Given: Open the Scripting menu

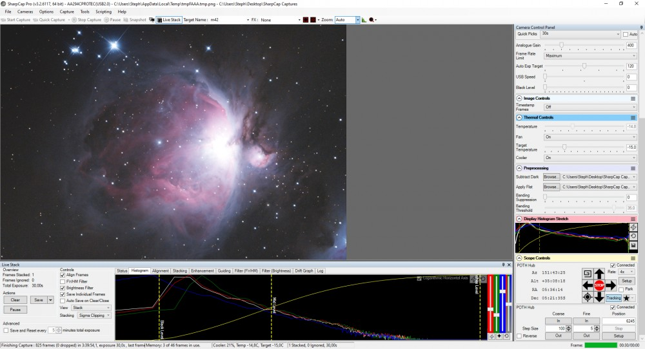Looking at the screenshot, I should coord(103,12).
